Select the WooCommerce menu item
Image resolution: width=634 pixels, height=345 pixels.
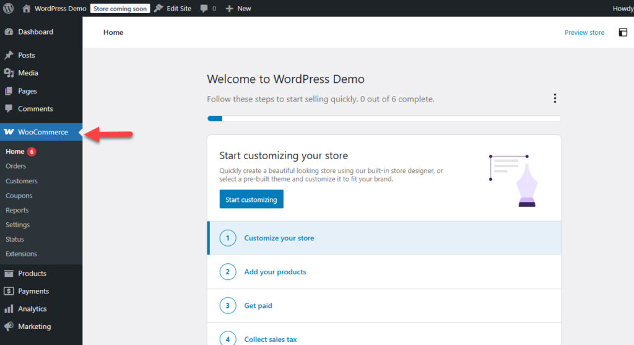(x=41, y=132)
